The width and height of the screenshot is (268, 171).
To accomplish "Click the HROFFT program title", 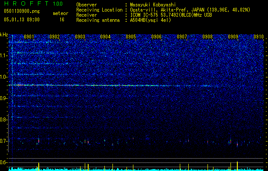I will point(26,3).
